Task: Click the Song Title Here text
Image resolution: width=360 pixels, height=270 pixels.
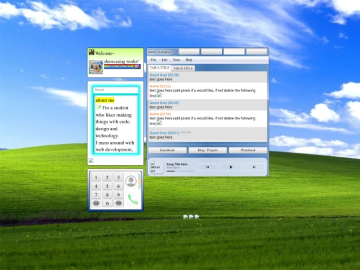Action: click(x=177, y=164)
